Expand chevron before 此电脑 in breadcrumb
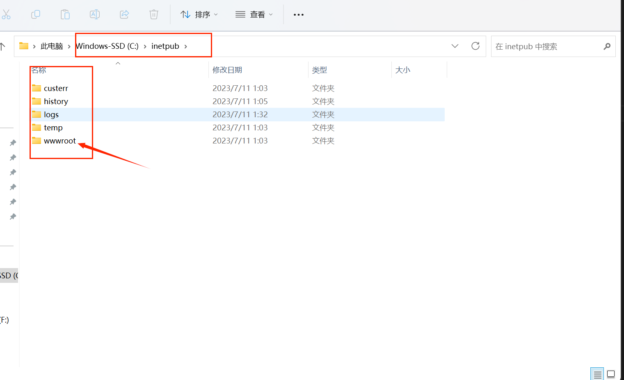This screenshot has height=380, width=624. coord(34,46)
